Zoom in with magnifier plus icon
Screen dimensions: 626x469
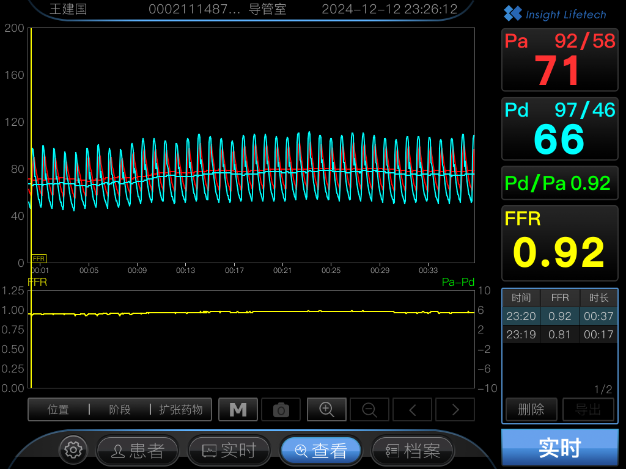[326, 410]
